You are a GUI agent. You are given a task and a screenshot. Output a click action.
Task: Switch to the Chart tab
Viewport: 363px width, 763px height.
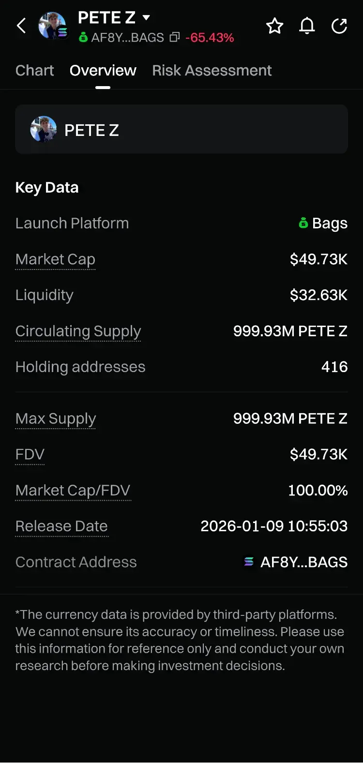[35, 71]
